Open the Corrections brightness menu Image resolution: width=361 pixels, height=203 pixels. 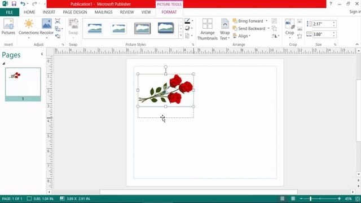29,29
